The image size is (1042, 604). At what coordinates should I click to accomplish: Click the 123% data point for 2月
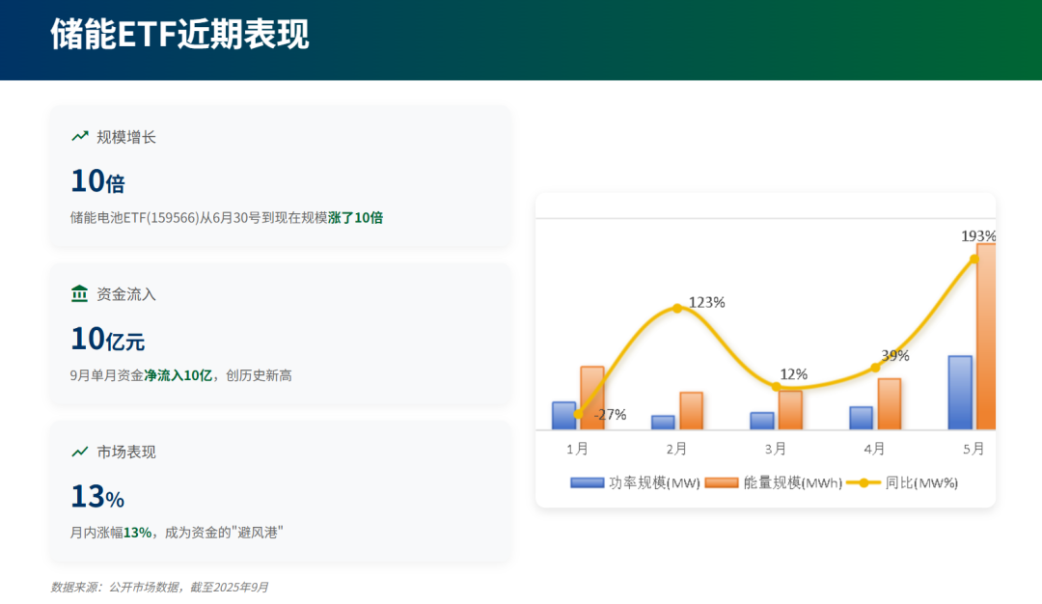(677, 308)
